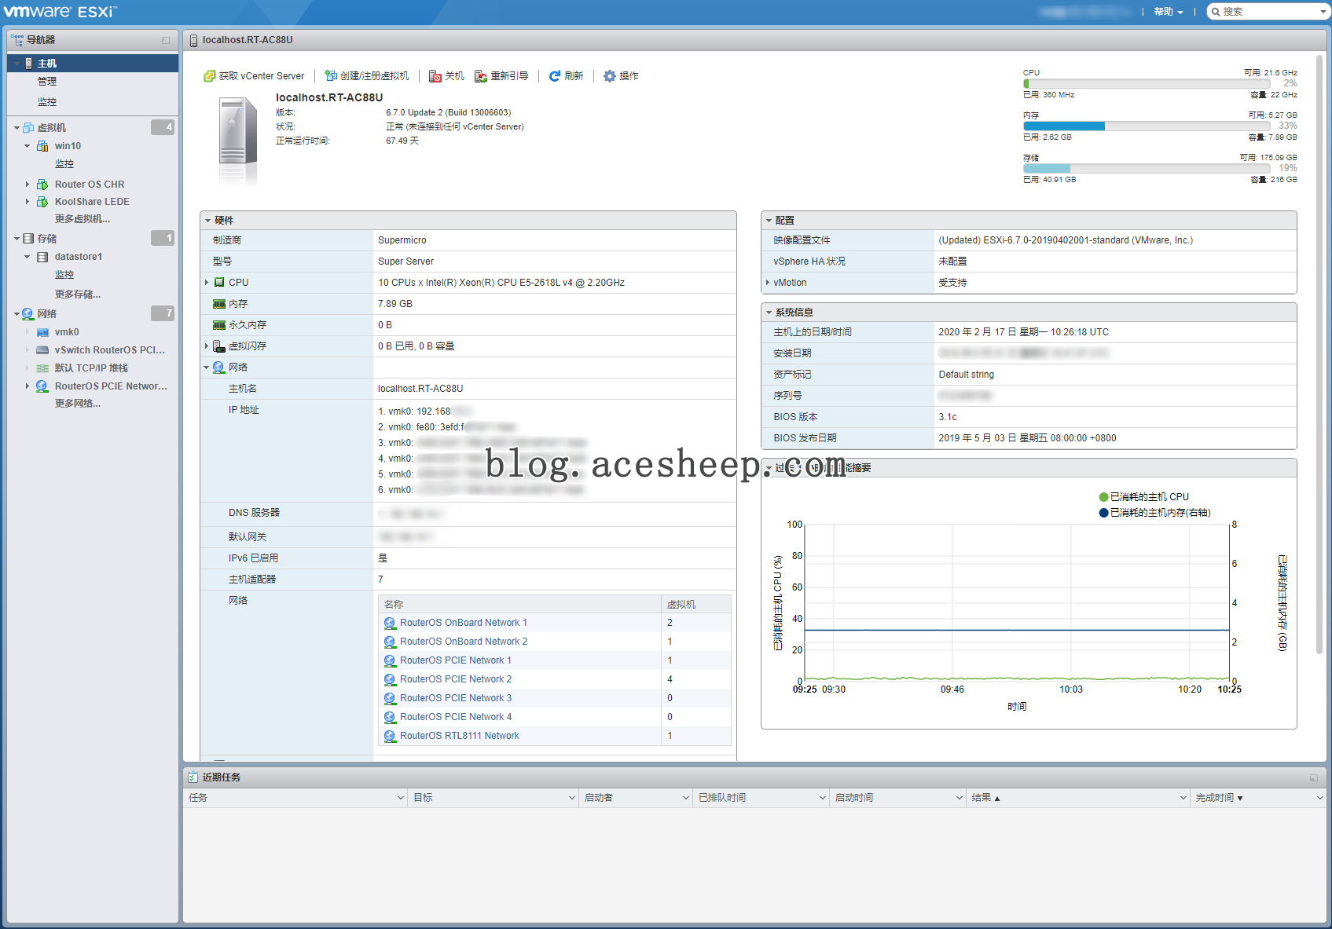Click the memory usage bar
The width and height of the screenshot is (1332, 929).
click(1147, 126)
